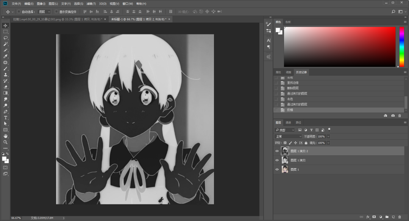This screenshot has height=221, width=409.
Task: Select the Lasso tool
Action: pos(5,38)
